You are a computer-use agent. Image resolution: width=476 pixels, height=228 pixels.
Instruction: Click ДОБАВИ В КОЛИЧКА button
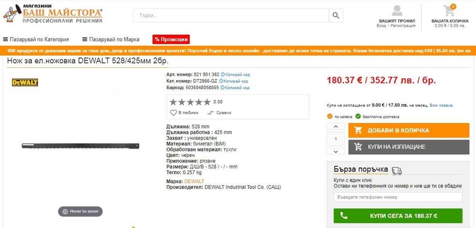pyautogui.click(x=408, y=130)
